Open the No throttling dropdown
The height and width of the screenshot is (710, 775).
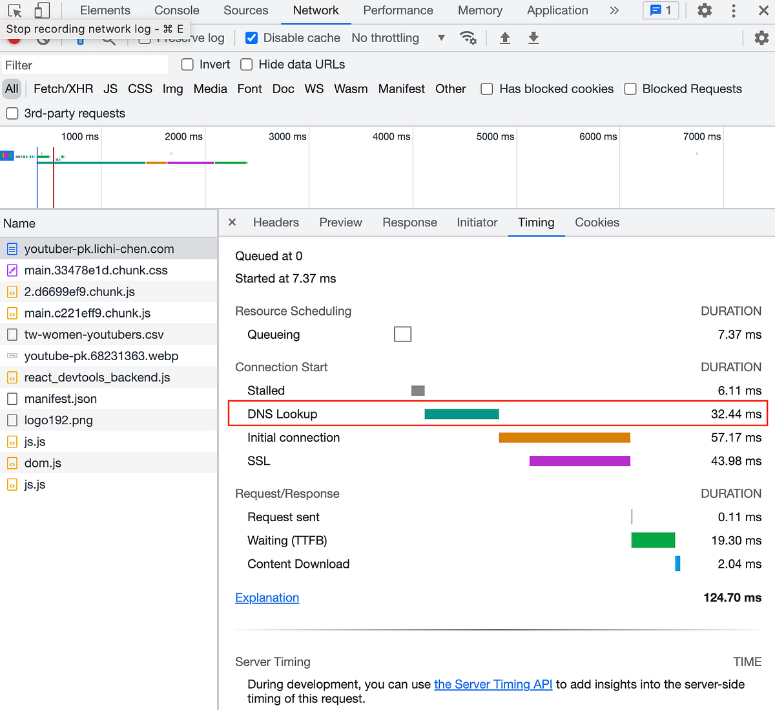coord(398,38)
